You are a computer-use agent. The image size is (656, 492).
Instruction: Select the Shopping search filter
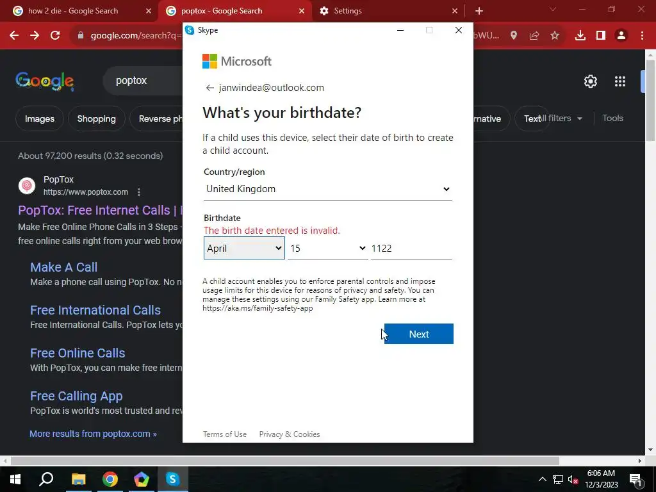tap(96, 119)
